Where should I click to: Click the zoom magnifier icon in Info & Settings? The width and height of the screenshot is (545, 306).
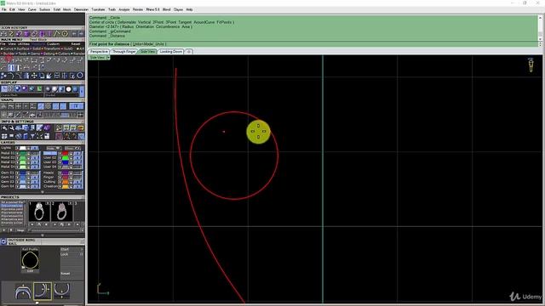pyautogui.click(x=4, y=127)
